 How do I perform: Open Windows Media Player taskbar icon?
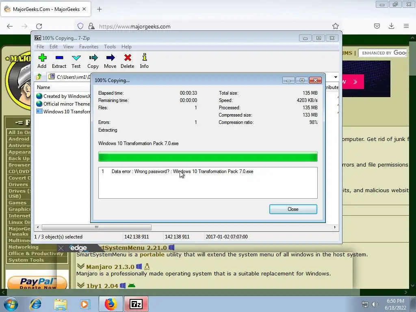coord(85,304)
